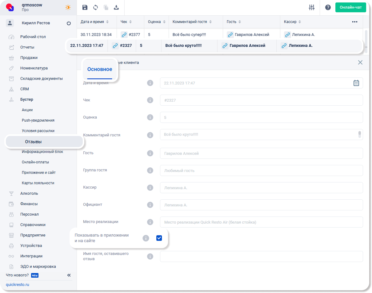Screen dimensions: 372x293
Task: Toggle the light theme sun icon
Action: 68,8
